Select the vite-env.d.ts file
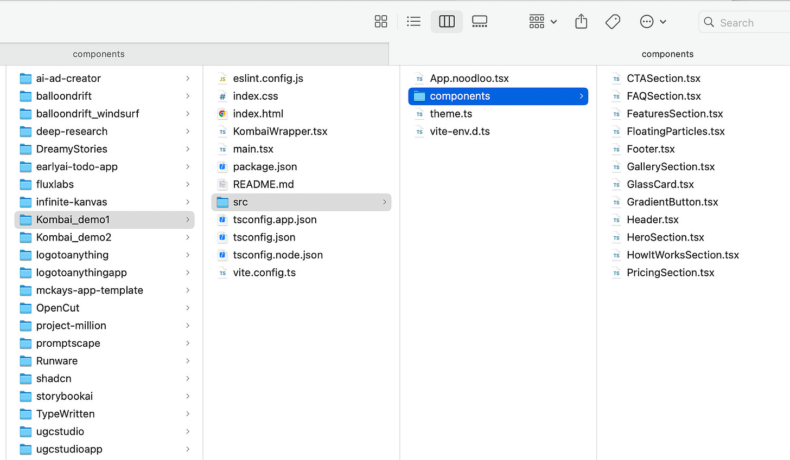 point(498,132)
